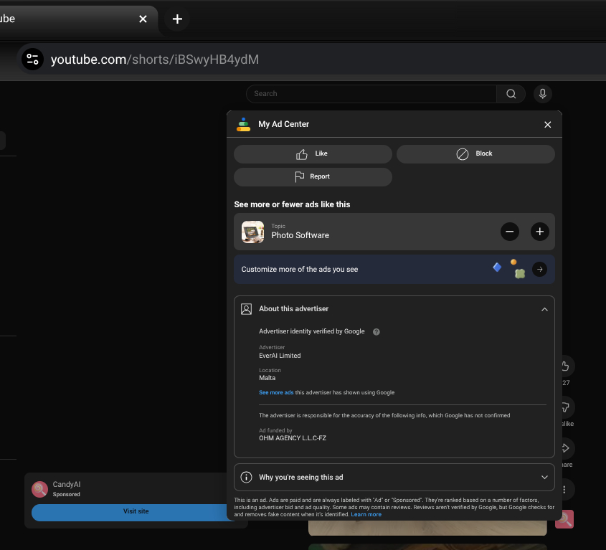
Task: Click the search magnifier icon
Action: click(511, 94)
